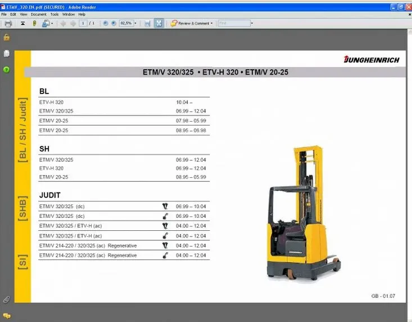Open the View menu
Screen dimensions: 412x322
(x=24, y=15)
